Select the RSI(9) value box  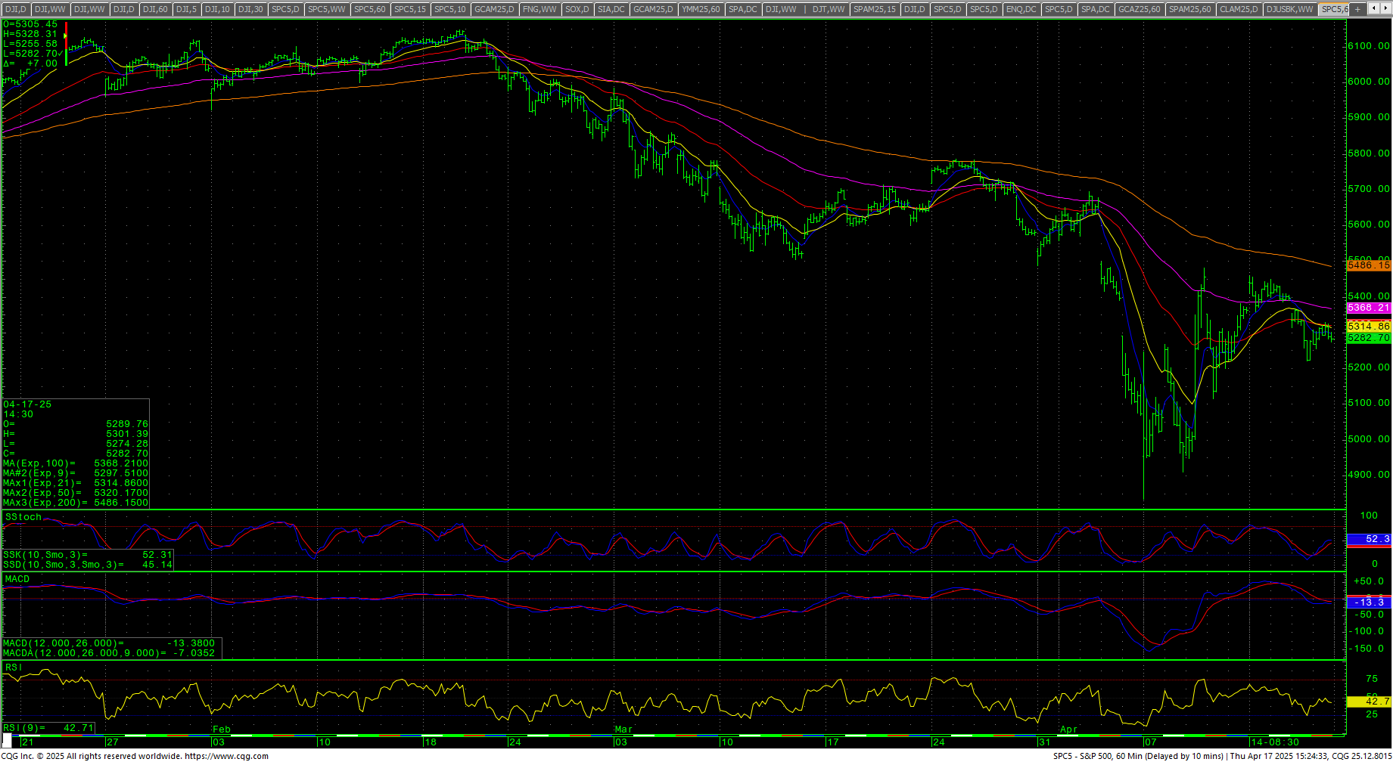(x=48, y=728)
